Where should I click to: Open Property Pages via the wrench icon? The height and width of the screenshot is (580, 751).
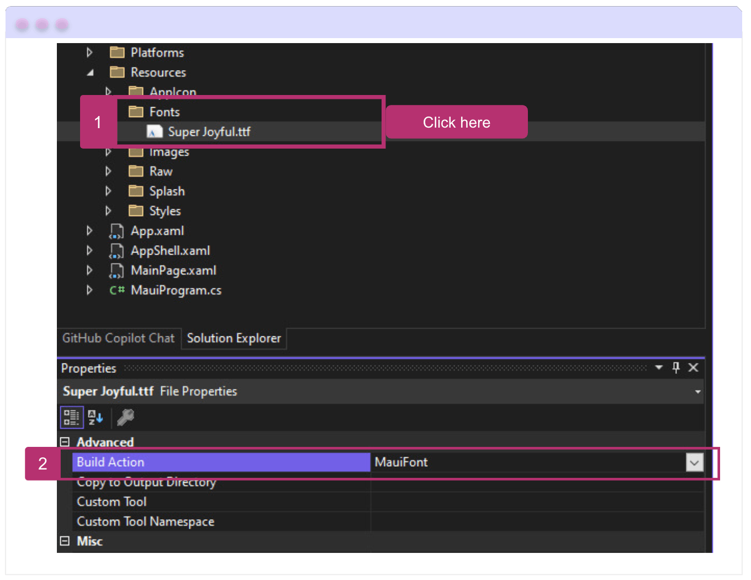click(x=125, y=417)
